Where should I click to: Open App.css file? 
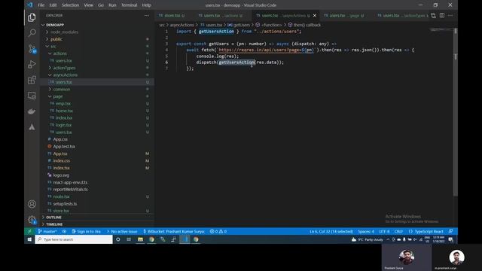(98, 139)
